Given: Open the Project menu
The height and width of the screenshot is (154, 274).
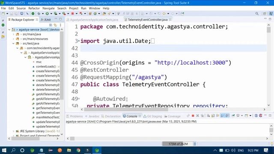Looking at the screenshot, I should click(74, 8).
